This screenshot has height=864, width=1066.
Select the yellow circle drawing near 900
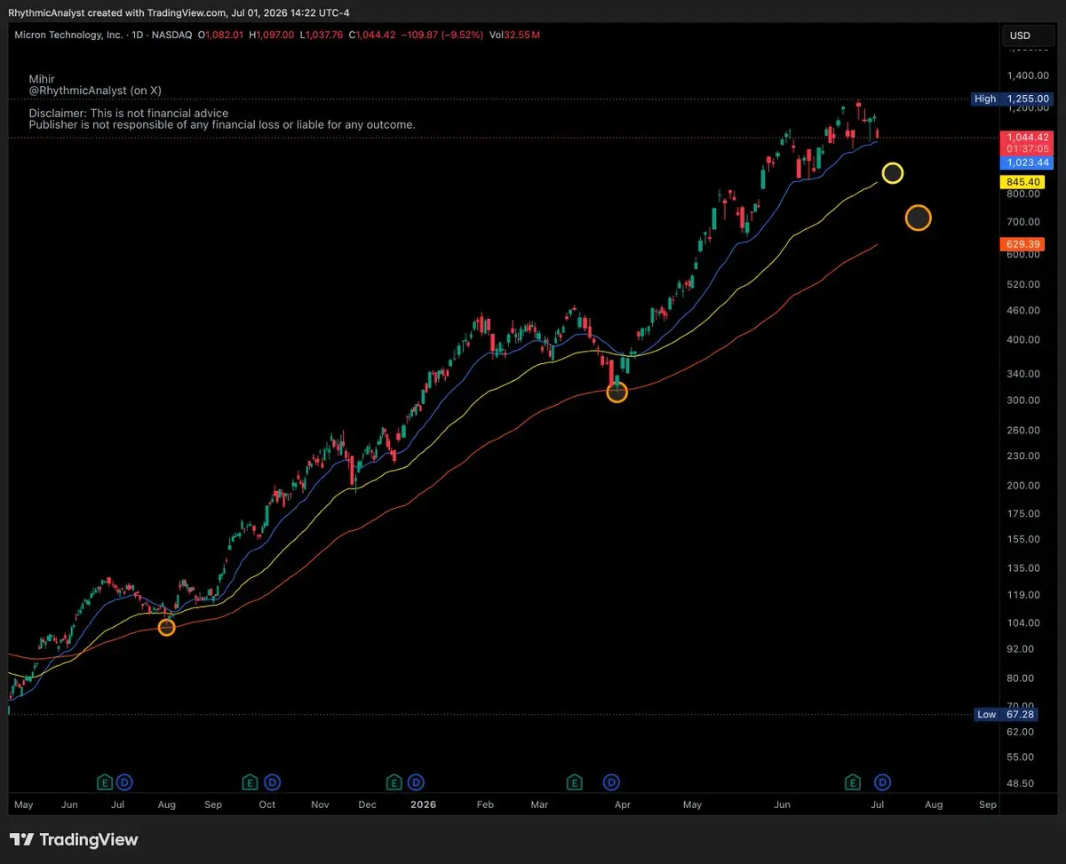point(893,173)
